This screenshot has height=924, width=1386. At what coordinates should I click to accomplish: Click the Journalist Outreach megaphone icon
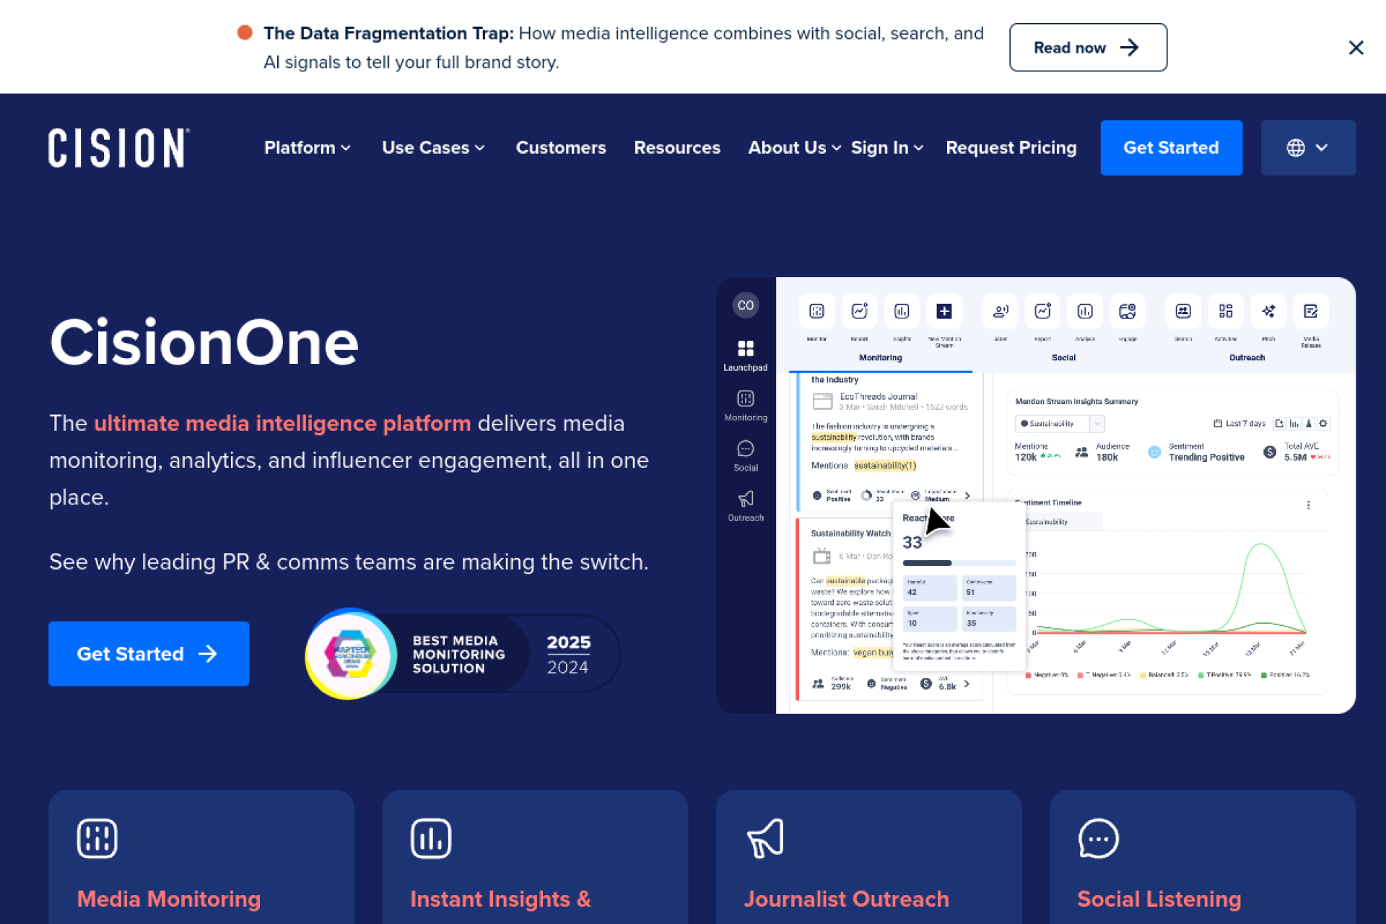click(765, 838)
